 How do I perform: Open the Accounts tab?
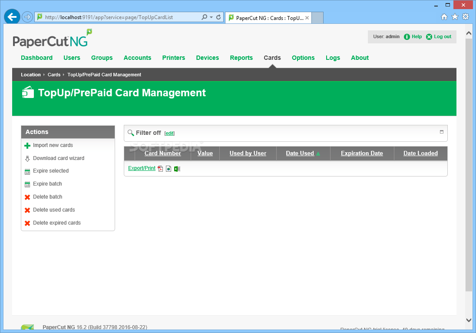137,58
